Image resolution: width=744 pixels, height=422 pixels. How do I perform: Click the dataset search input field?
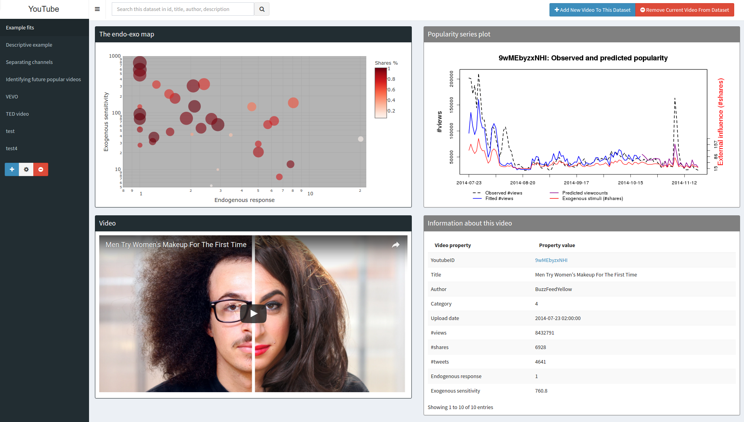(183, 9)
